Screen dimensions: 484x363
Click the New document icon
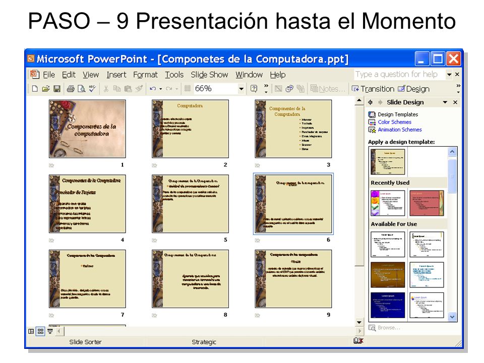coord(35,89)
